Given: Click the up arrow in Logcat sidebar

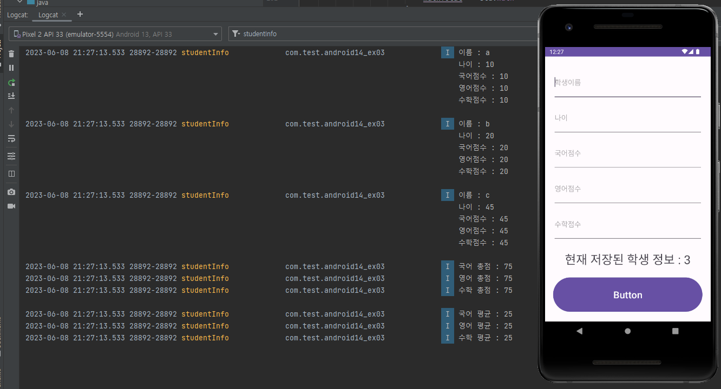Looking at the screenshot, I should point(11,110).
